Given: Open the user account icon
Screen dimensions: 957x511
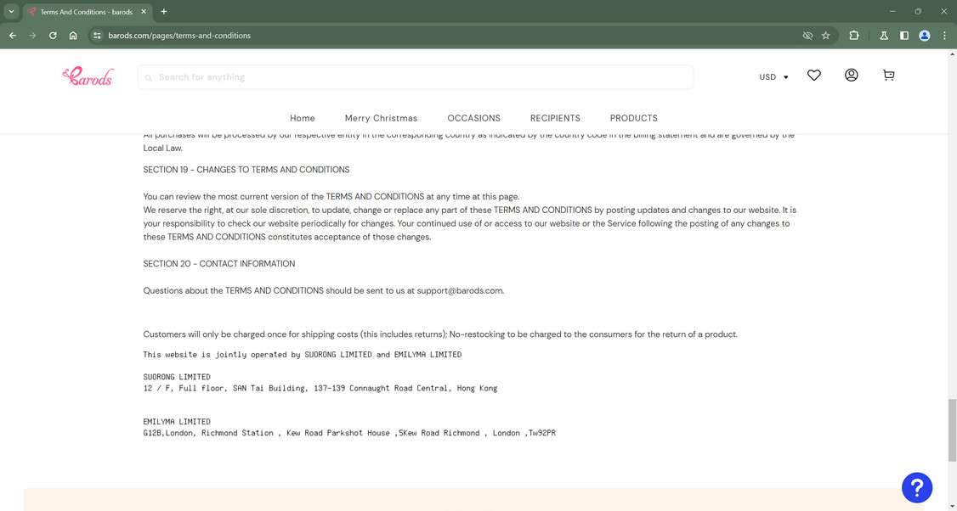Looking at the screenshot, I should click(851, 75).
